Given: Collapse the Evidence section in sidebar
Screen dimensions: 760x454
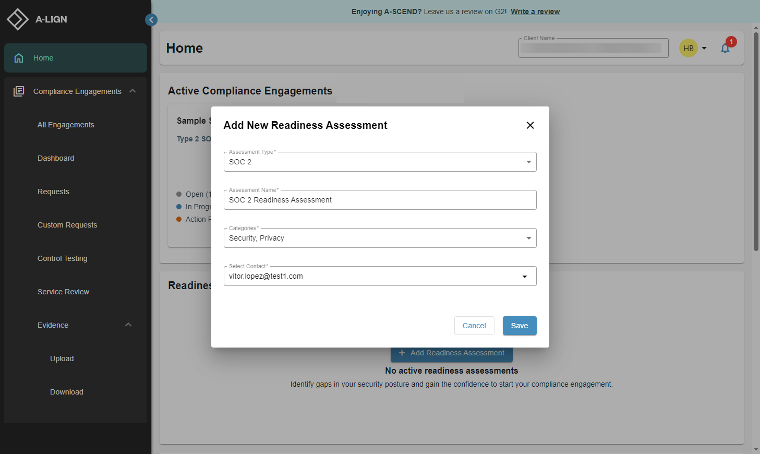Looking at the screenshot, I should [128, 325].
